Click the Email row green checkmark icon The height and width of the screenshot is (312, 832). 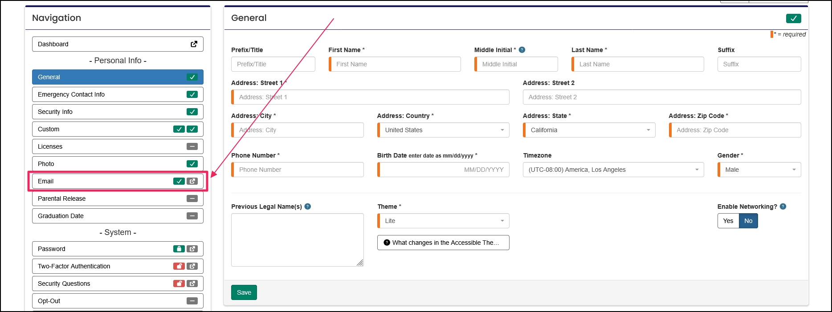pyautogui.click(x=179, y=181)
